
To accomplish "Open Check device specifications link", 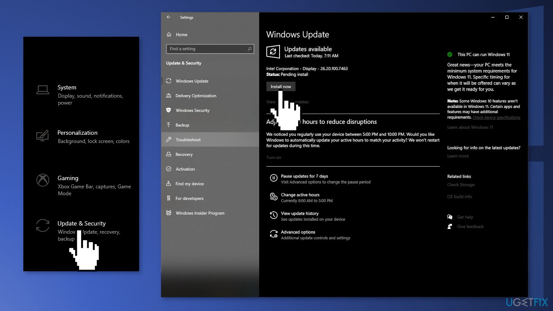I will (x=496, y=117).
